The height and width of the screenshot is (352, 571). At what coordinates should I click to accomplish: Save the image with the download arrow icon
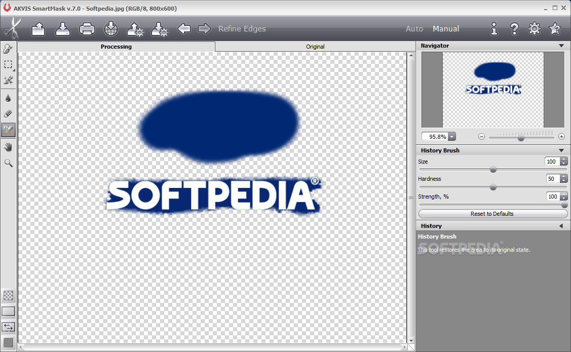pos(63,29)
